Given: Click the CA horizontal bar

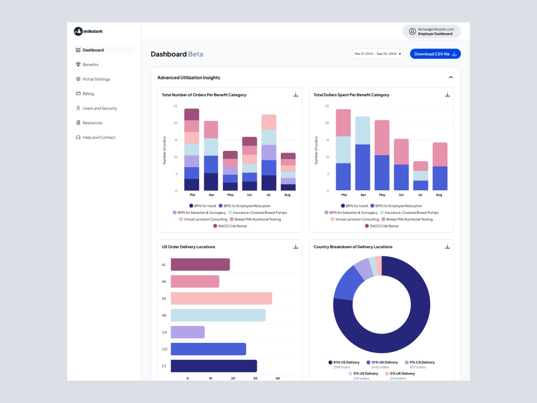Looking at the screenshot, I should pyautogui.click(x=187, y=332).
